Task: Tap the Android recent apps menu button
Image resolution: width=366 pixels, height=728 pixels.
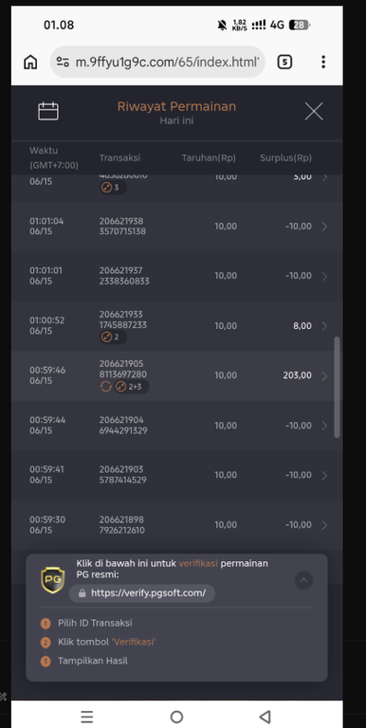Action: [x=87, y=717]
